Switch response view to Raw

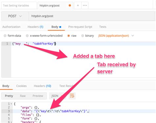23,96
